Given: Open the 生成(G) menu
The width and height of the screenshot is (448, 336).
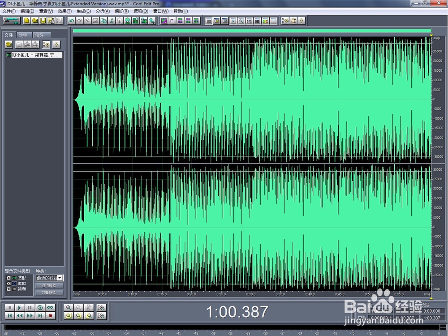Looking at the screenshot, I should (83, 11).
